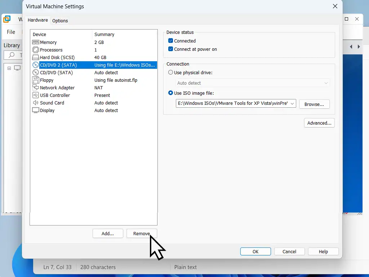This screenshot has height=277, width=369.
Task: Click the Plain text status entry
Action: [x=186, y=267]
